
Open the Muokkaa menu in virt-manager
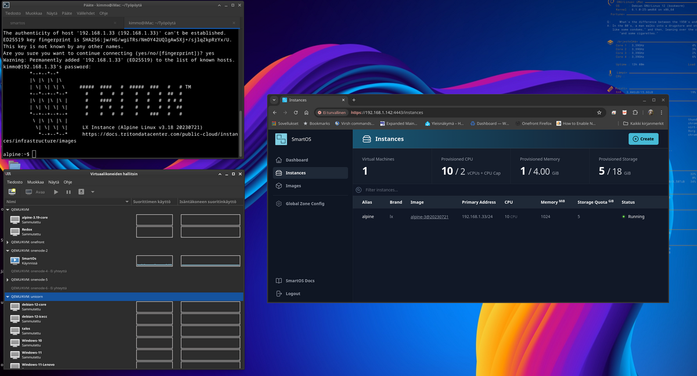[x=35, y=182]
